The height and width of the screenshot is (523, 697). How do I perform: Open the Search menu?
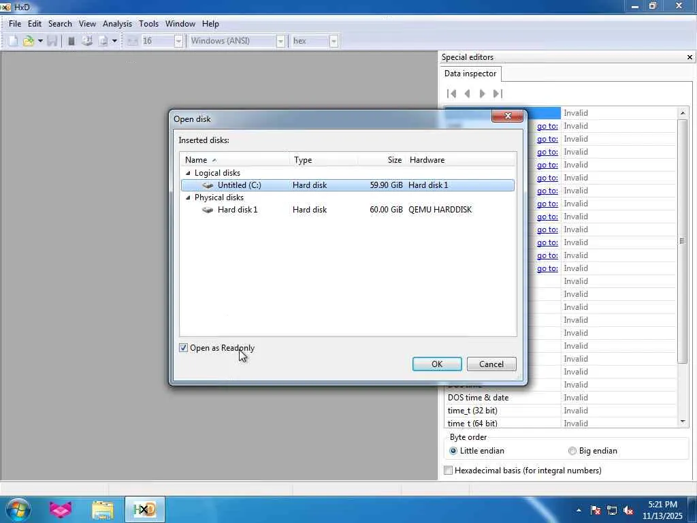click(x=60, y=24)
